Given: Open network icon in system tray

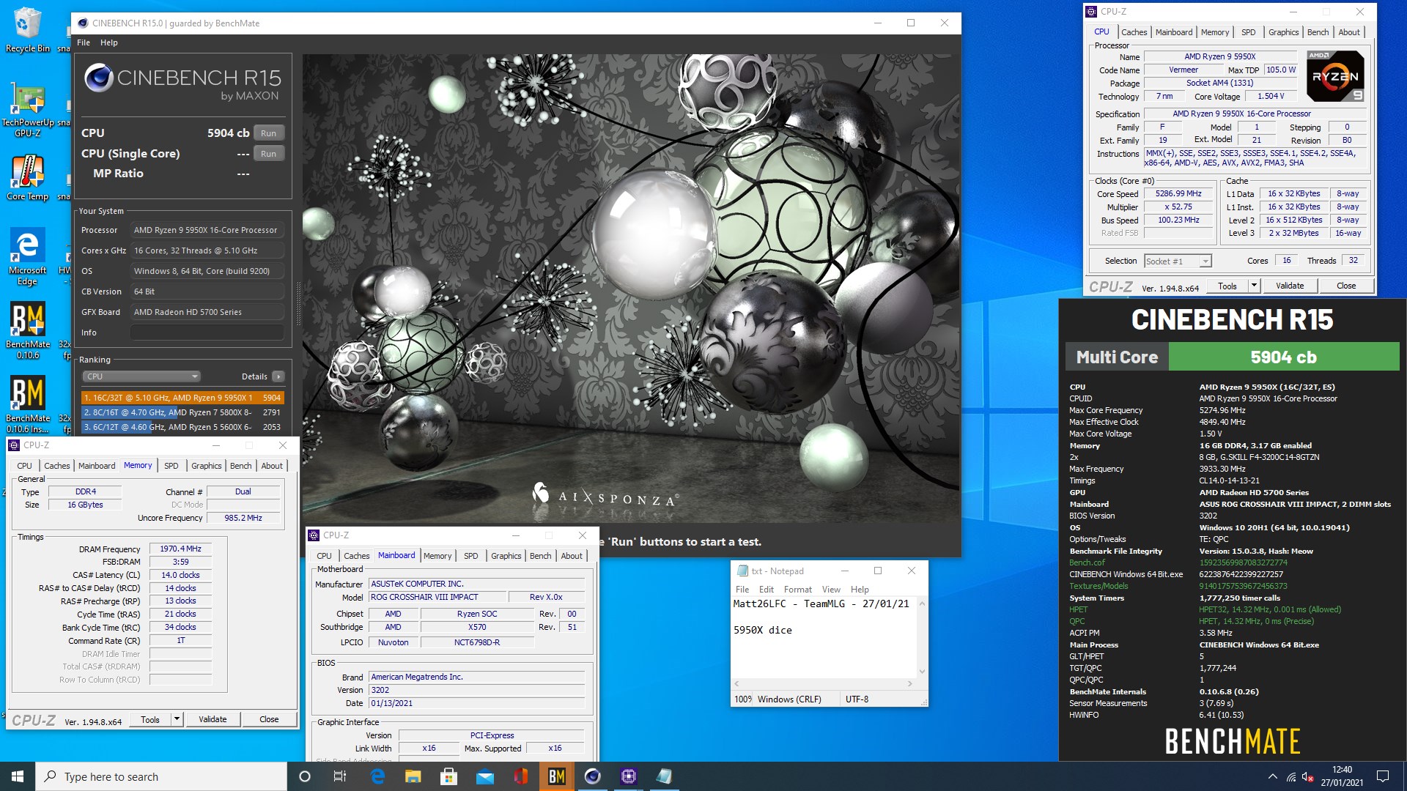Looking at the screenshot, I should pos(1291,776).
